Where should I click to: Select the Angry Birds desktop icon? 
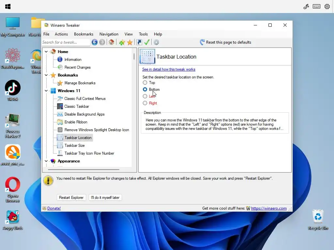click(x=13, y=220)
